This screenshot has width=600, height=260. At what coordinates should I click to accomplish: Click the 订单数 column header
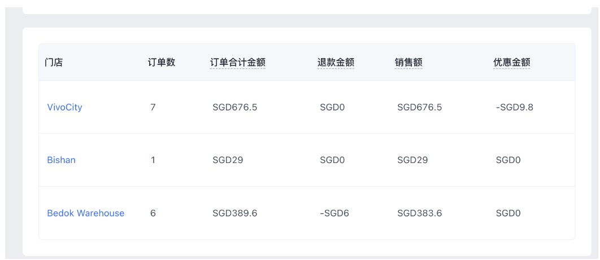(x=161, y=62)
